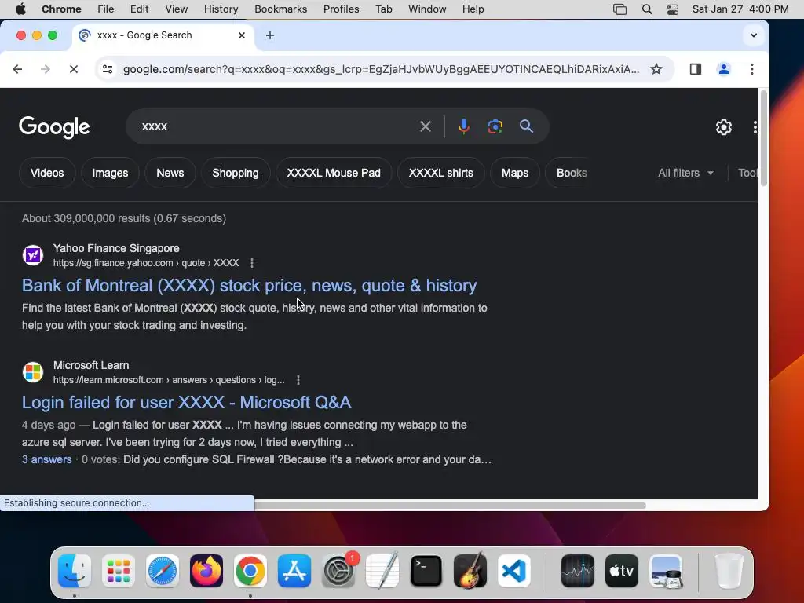Screen dimensions: 804x603
Task: Open Bank of Montreal stock result link
Action: pyautogui.click(x=249, y=285)
